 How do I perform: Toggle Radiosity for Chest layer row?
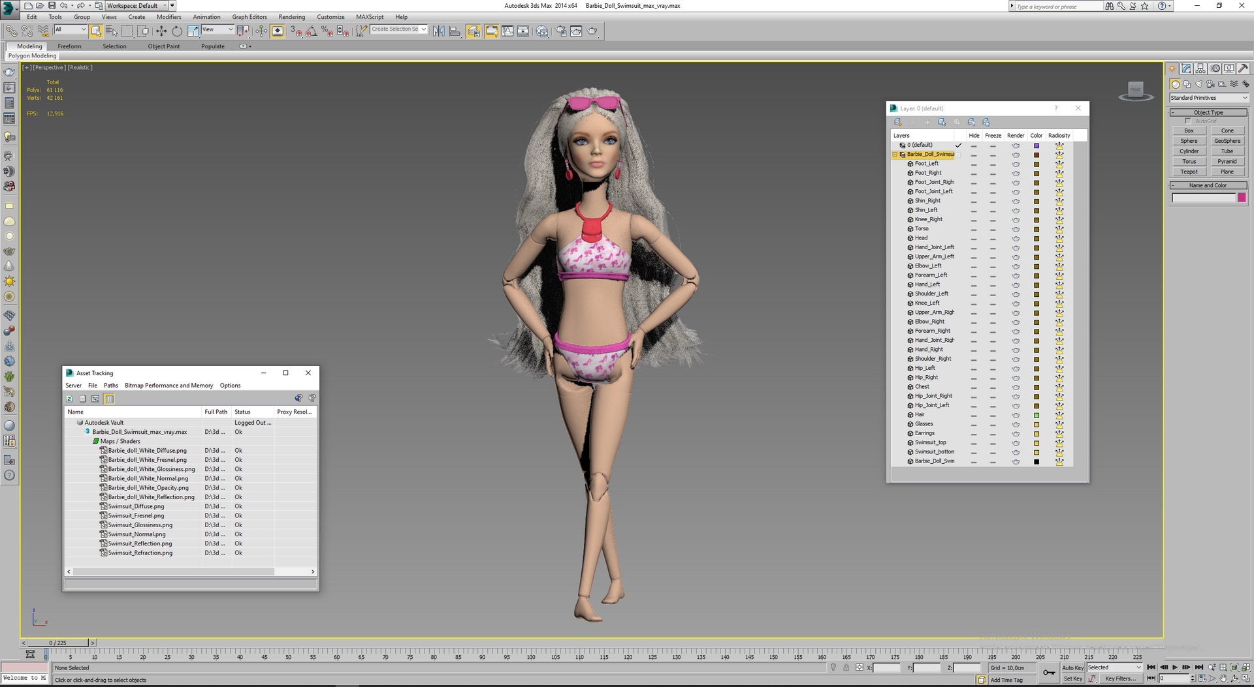(x=1059, y=387)
